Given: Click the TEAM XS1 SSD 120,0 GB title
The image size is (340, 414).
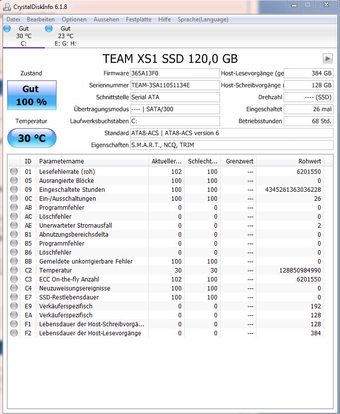Looking at the screenshot, I should coord(170,59).
